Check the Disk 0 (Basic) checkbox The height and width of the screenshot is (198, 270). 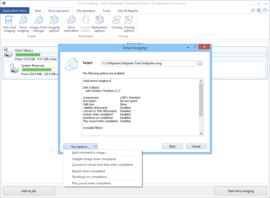coord(6,50)
